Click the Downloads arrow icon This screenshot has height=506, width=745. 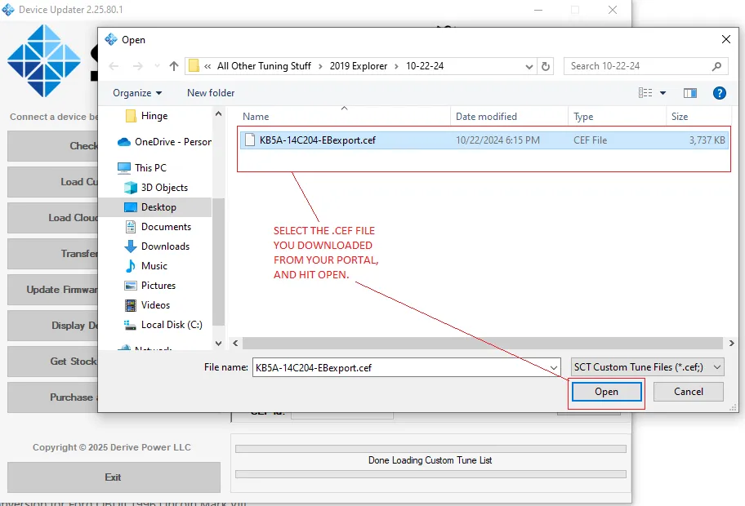coord(130,246)
